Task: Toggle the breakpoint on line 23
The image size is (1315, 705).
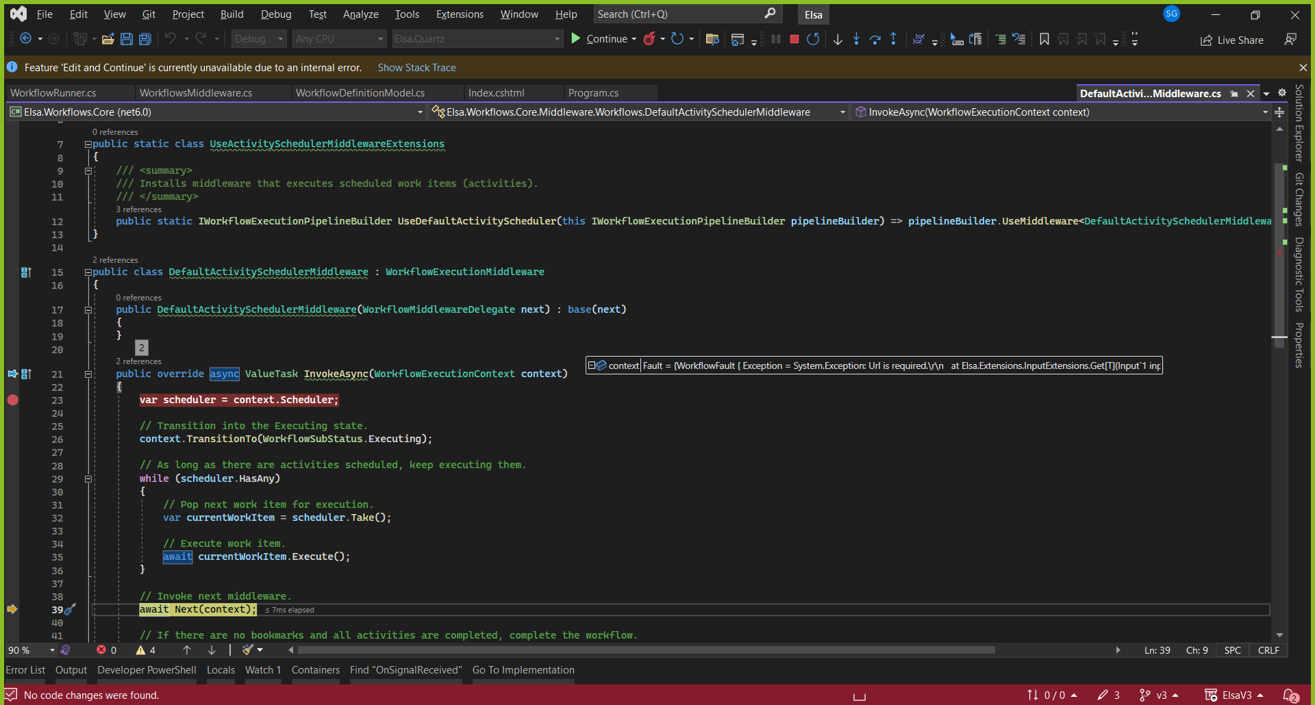Action: 12,400
